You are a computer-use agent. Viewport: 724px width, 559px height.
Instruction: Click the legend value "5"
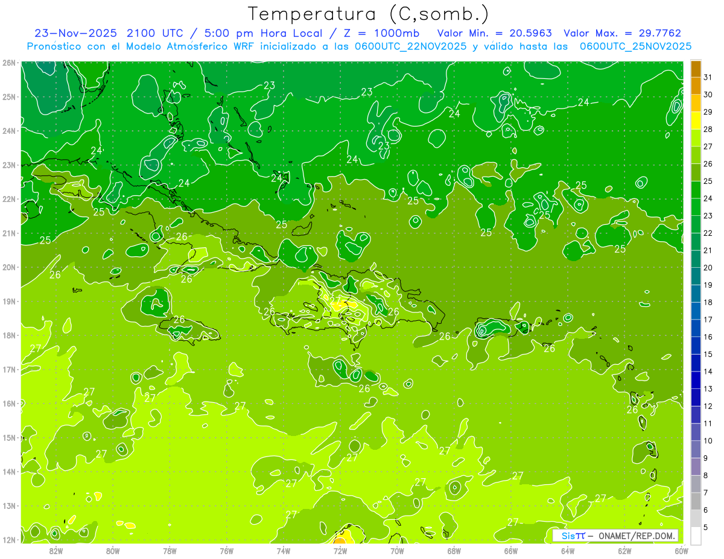point(706,528)
